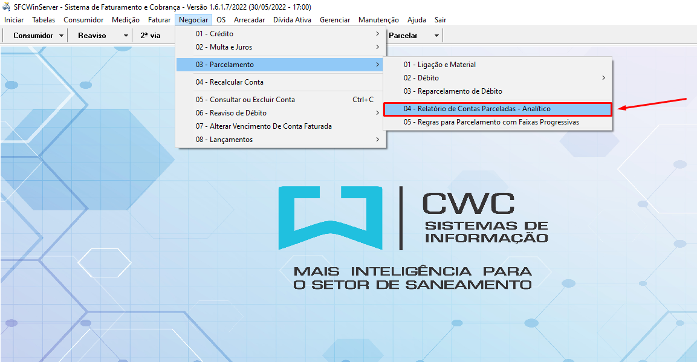Open the Consumidor toolbar dropdown arrow
Screen dimensions: 697x362
(62, 36)
